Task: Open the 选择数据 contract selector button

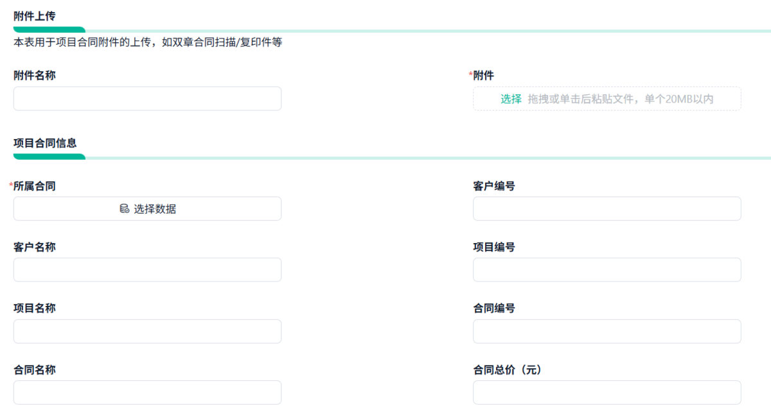Action: coord(147,208)
